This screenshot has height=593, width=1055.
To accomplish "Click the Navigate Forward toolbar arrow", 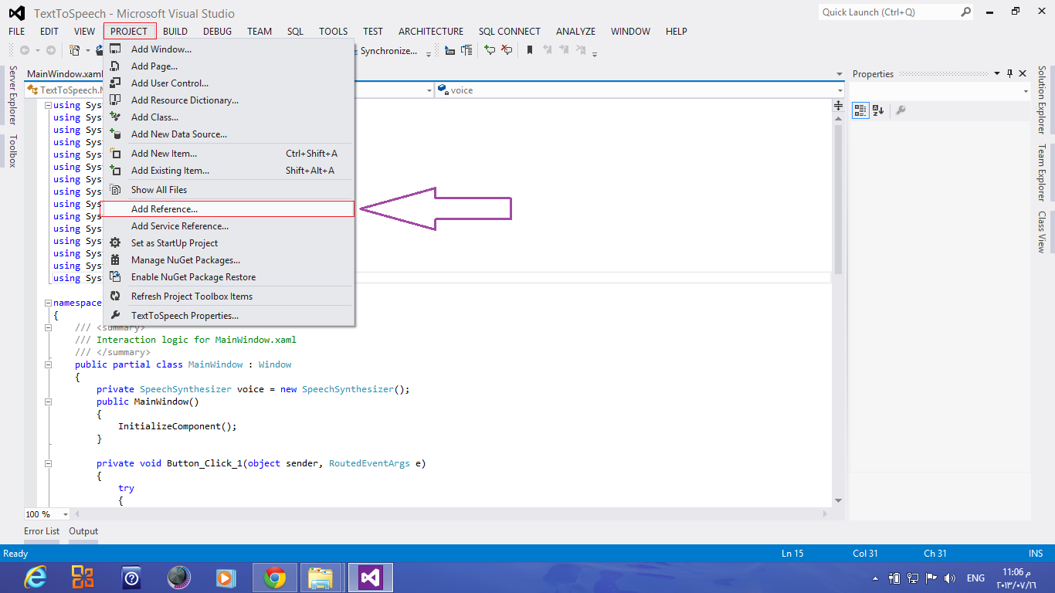I will 50,50.
